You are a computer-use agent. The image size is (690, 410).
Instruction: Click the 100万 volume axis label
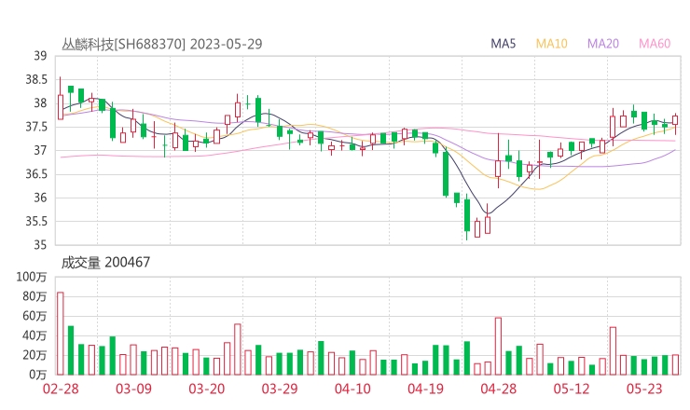tap(32, 277)
